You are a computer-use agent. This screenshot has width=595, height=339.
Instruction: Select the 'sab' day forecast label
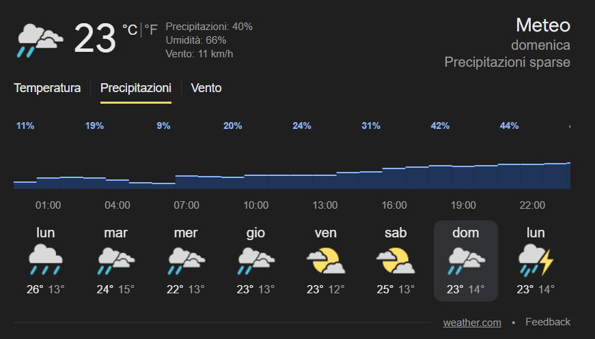[396, 233]
